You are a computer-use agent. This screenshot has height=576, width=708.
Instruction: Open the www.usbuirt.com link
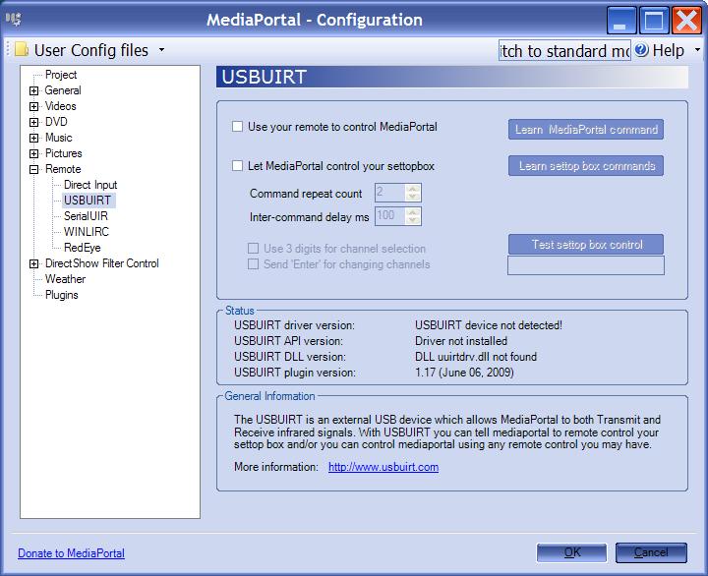383,467
